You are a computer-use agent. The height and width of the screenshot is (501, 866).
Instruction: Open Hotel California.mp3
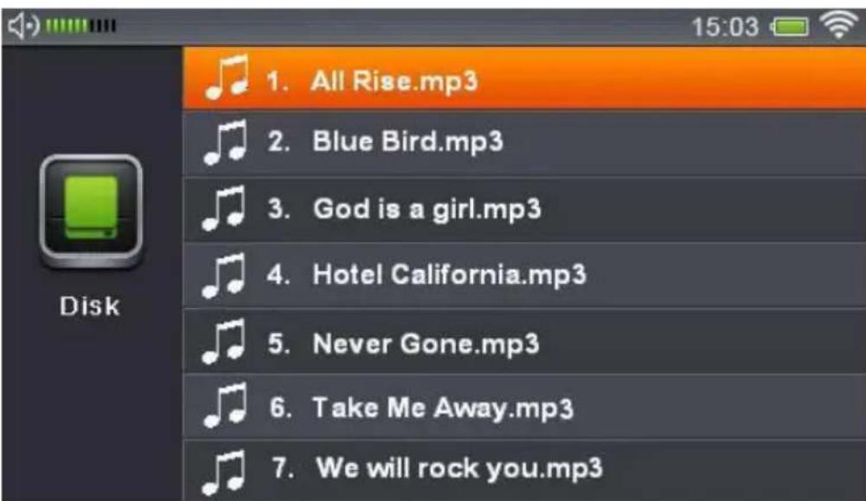point(524,275)
